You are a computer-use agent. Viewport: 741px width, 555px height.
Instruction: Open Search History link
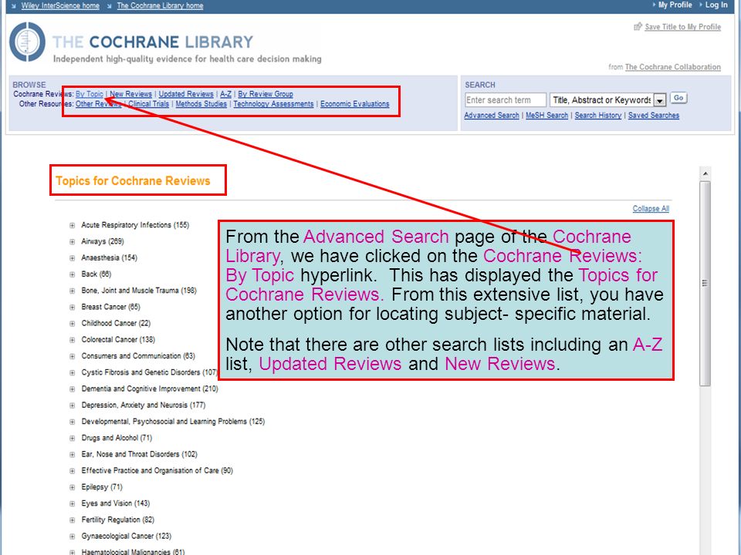tap(597, 115)
